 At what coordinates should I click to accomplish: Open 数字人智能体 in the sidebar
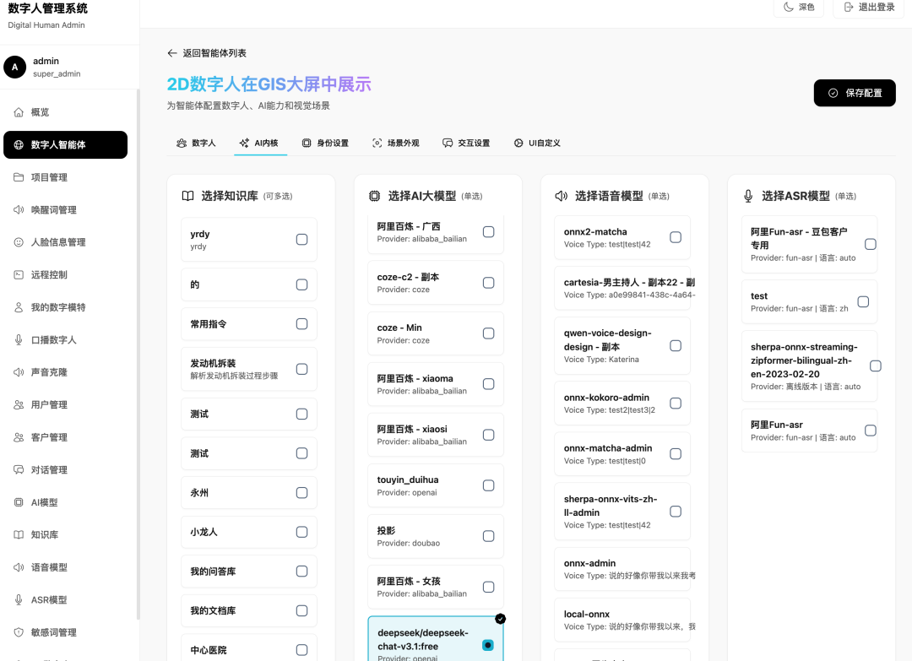pyautogui.click(x=65, y=144)
